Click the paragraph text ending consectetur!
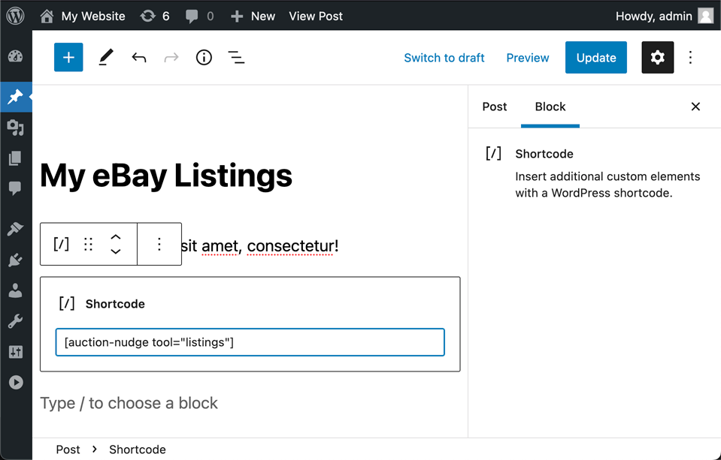The image size is (721, 460). pyautogui.click(x=260, y=245)
